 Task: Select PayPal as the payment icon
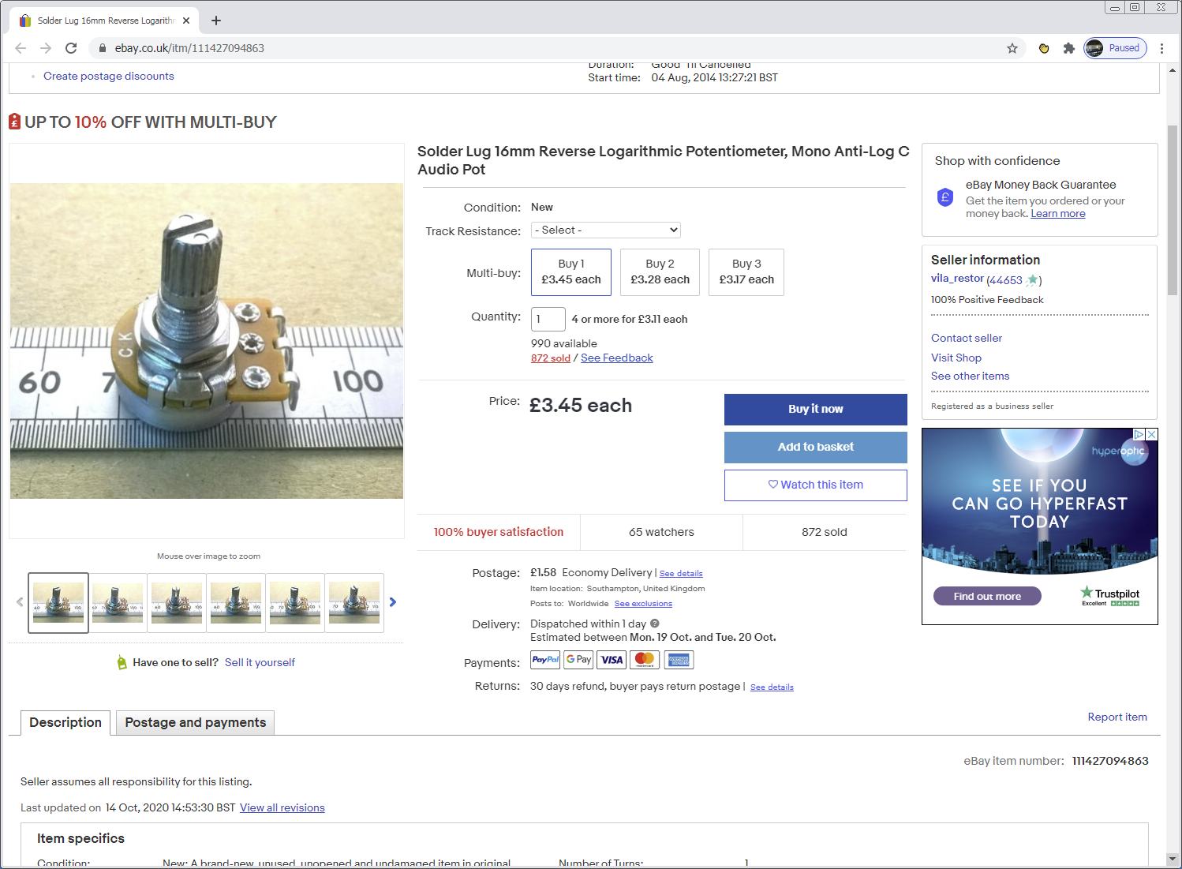(x=544, y=659)
